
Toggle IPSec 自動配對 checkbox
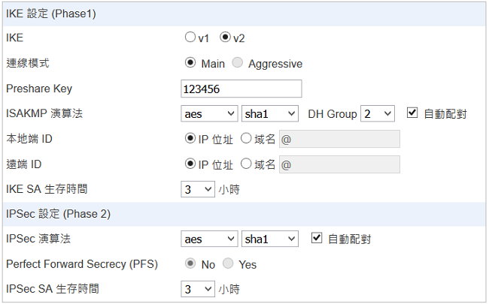(x=317, y=239)
